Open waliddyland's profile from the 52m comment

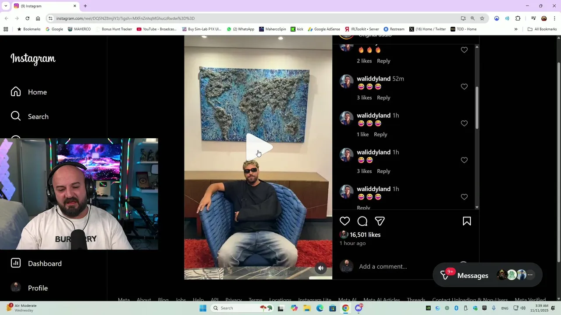[373, 79]
